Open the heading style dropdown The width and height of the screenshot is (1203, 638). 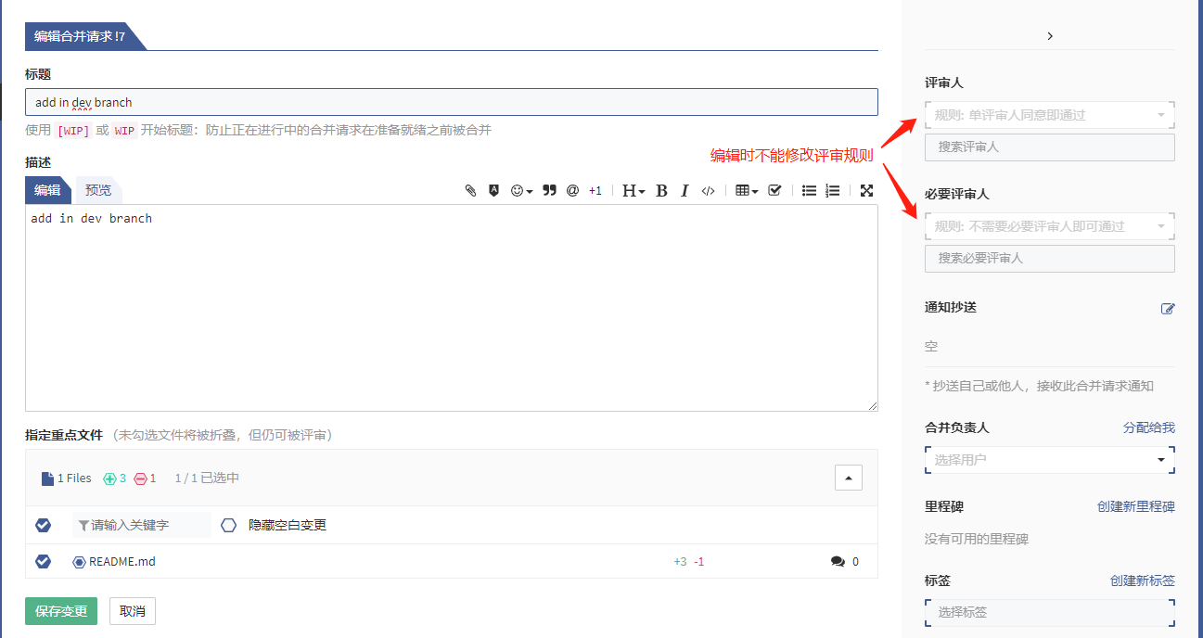633,190
